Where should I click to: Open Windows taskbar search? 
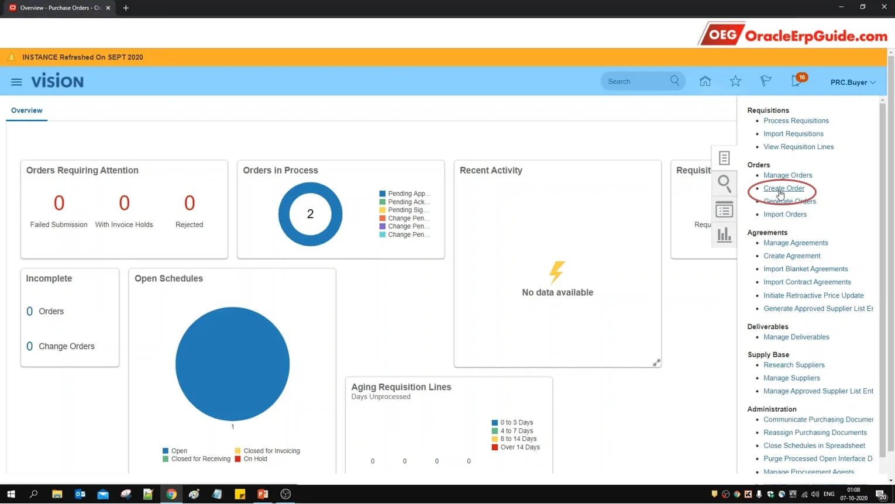point(33,494)
